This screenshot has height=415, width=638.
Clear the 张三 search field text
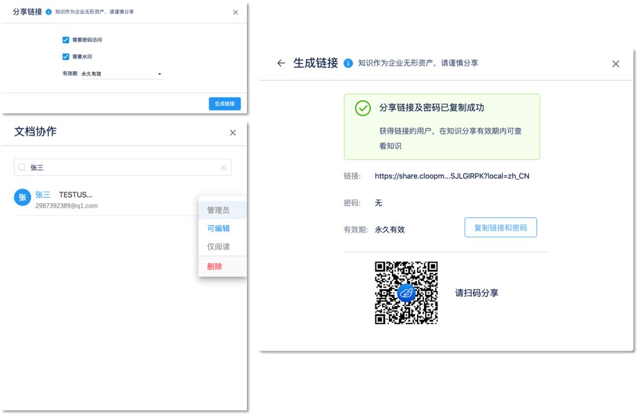[223, 168]
